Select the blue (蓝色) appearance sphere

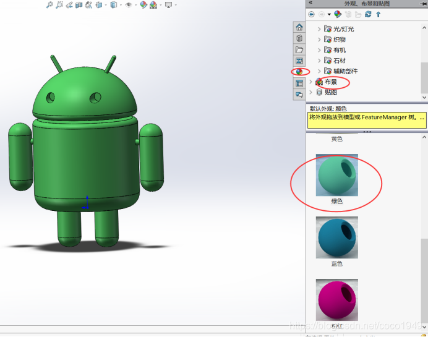tap(337, 237)
